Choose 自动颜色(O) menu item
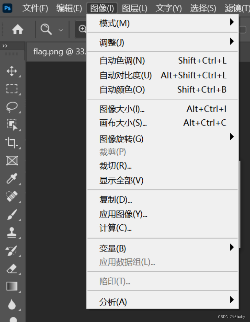The image size is (250, 322). coord(163,90)
